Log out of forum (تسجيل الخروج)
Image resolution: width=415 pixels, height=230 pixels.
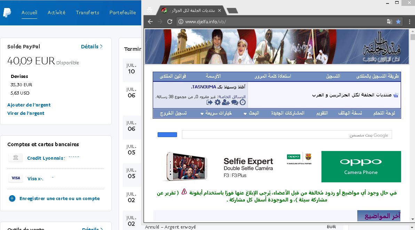[173, 113]
